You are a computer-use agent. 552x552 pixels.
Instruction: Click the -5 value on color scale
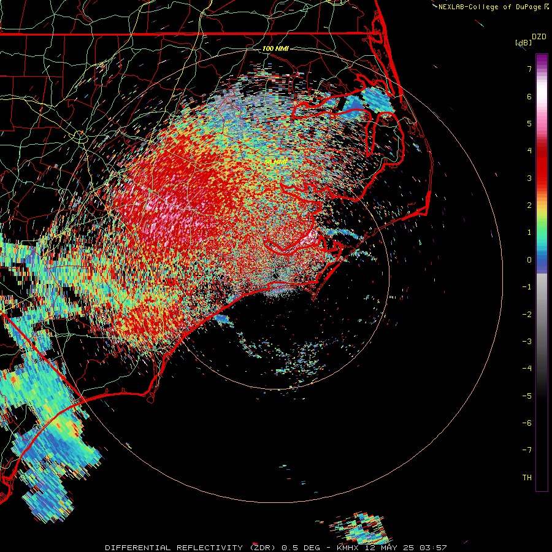[527, 396]
